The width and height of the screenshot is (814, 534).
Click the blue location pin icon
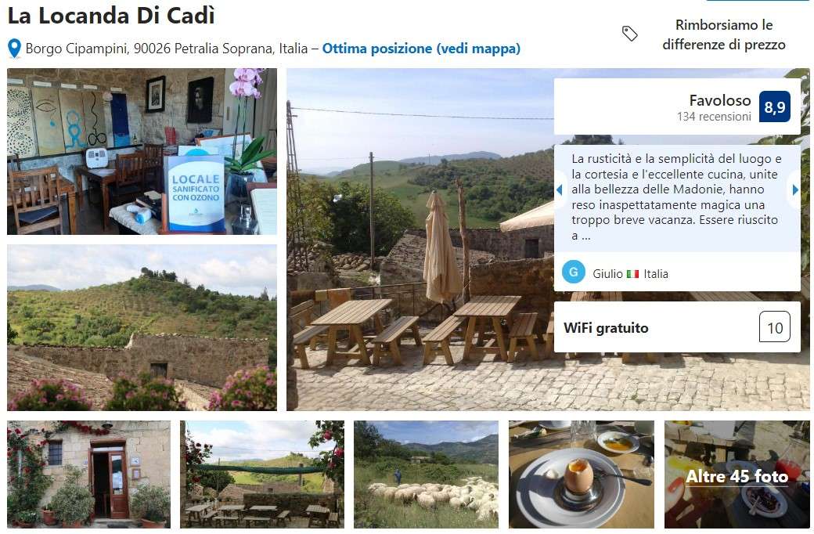tap(15, 49)
